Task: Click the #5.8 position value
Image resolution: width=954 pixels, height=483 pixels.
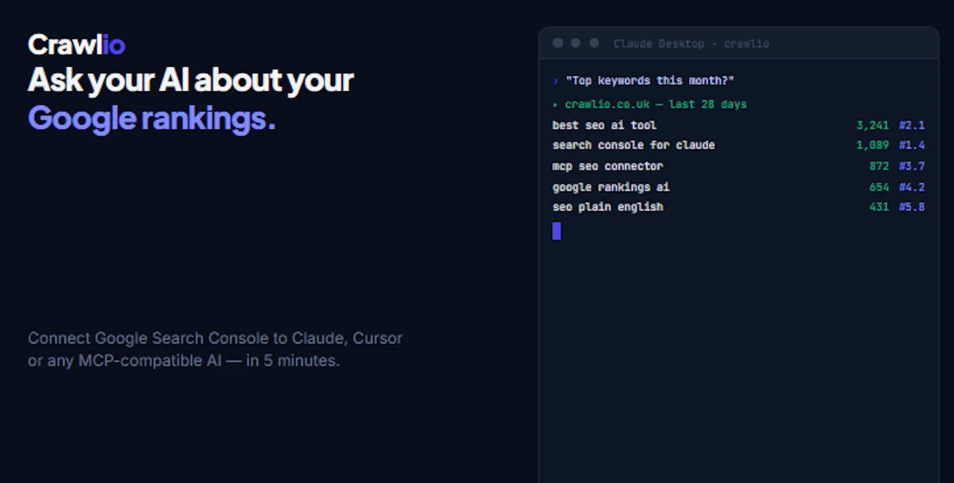Action: pyautogui.click(x=912, y=207)
